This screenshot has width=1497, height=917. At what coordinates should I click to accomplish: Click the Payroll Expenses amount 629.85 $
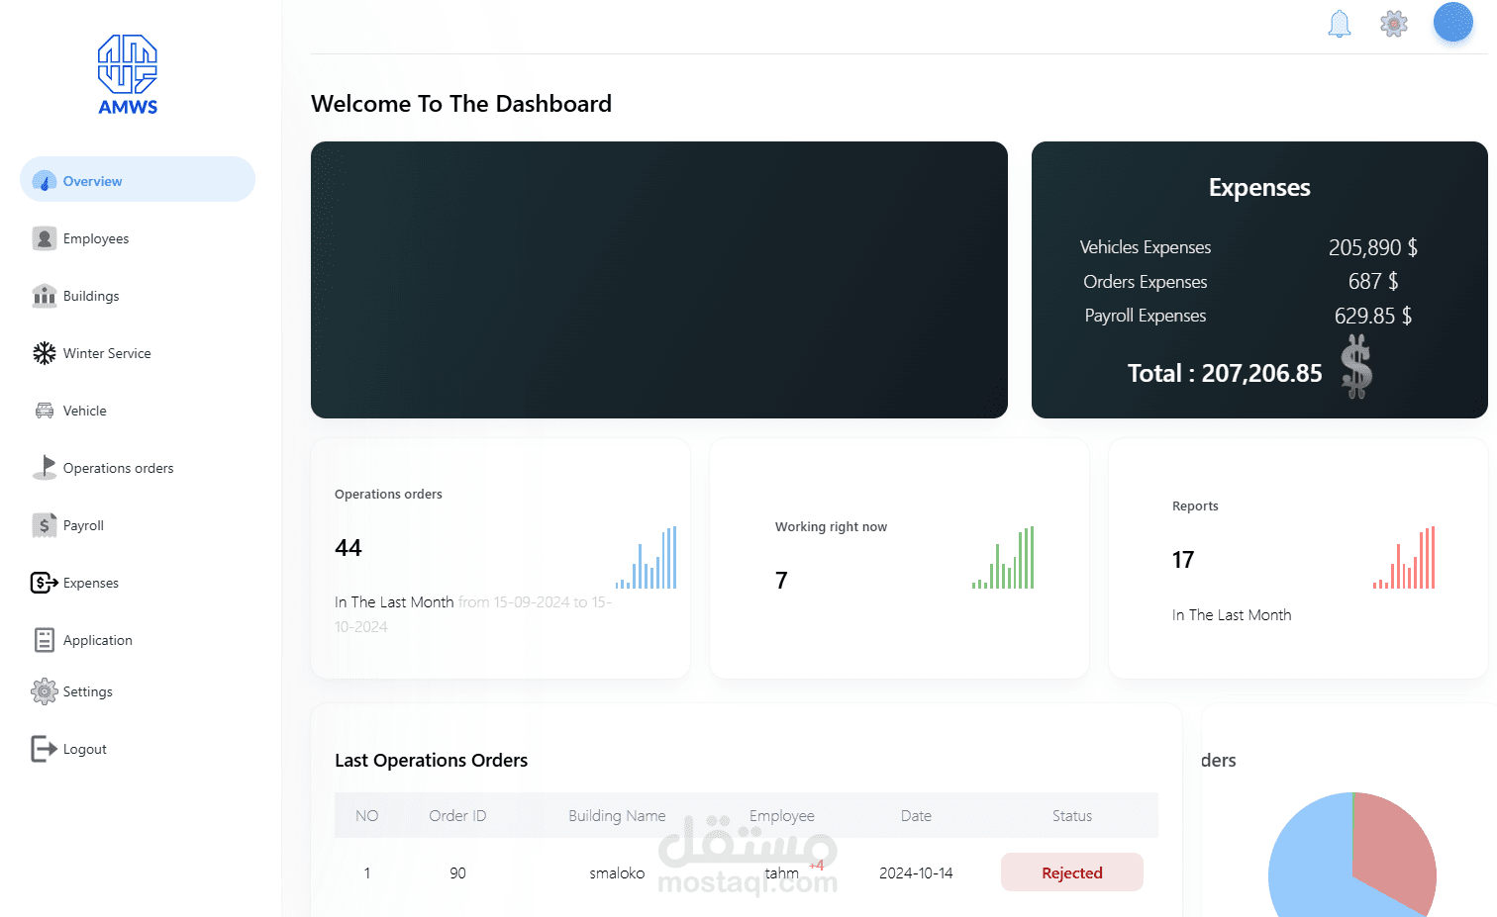[1373, 316]
